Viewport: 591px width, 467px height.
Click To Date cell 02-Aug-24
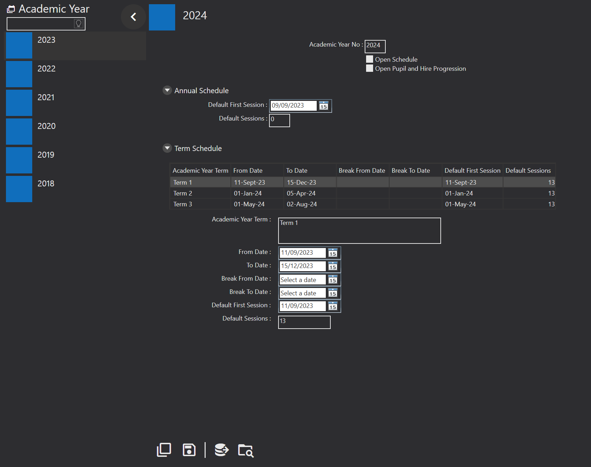(x=310, y=204)
